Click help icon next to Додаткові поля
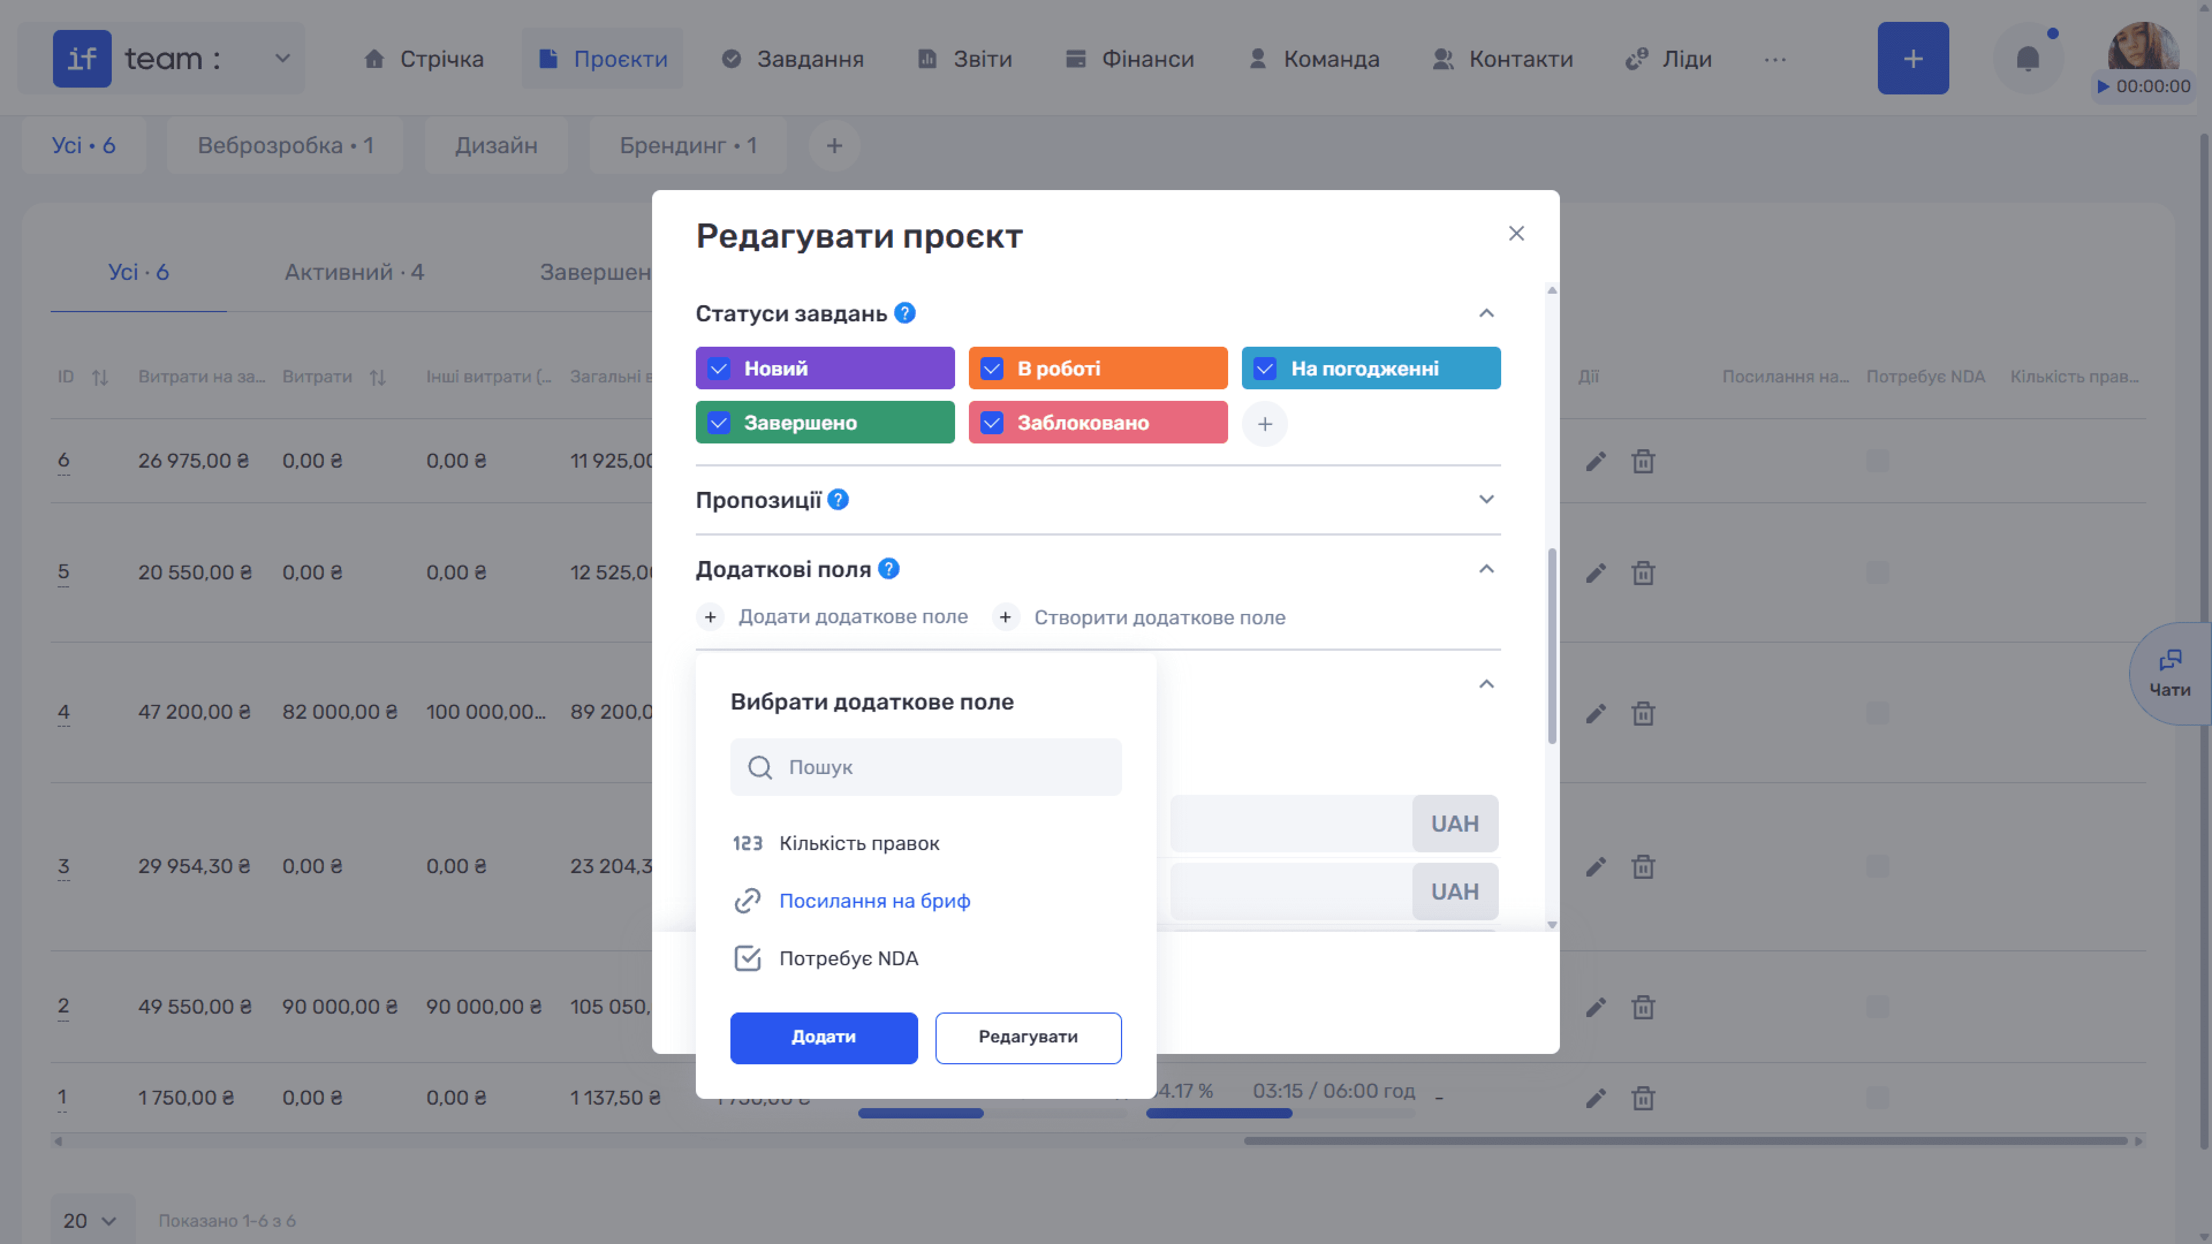 tap(889, 568)
